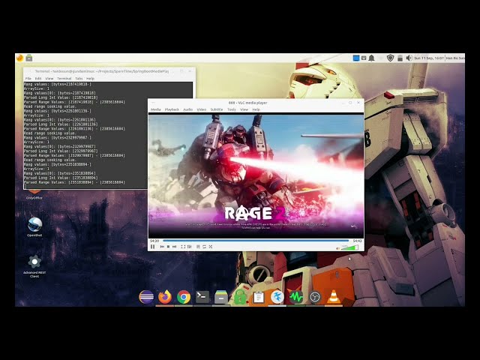Open green padlock app in dock
Viewport: 480px width, 360px height.
tap(240, 297)
